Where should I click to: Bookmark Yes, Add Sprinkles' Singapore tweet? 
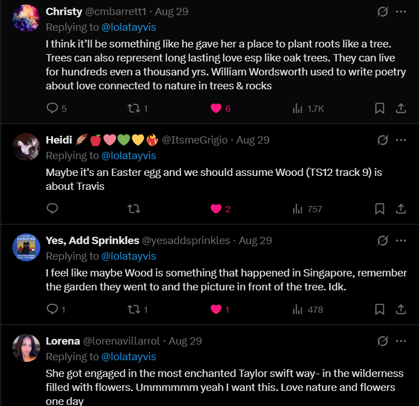379,309
